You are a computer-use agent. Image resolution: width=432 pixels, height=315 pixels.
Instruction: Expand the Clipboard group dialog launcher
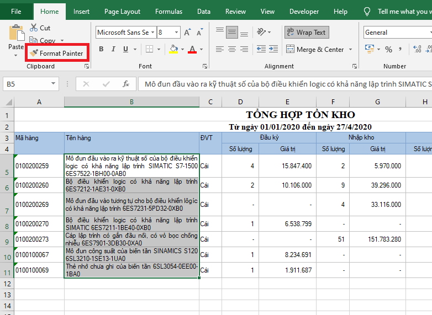87,66
